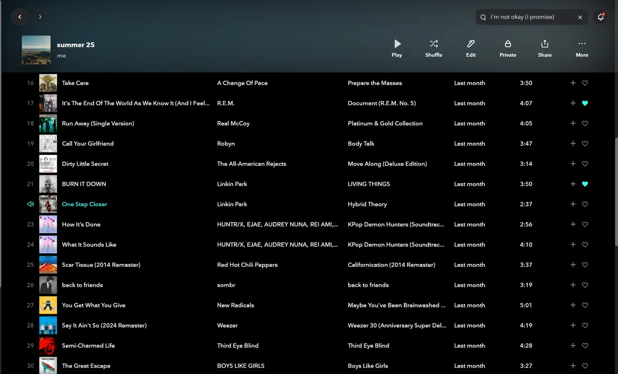618x374 pixels.
Task: Add What It Sounds Like using plus icon
Action: (573, 245)
